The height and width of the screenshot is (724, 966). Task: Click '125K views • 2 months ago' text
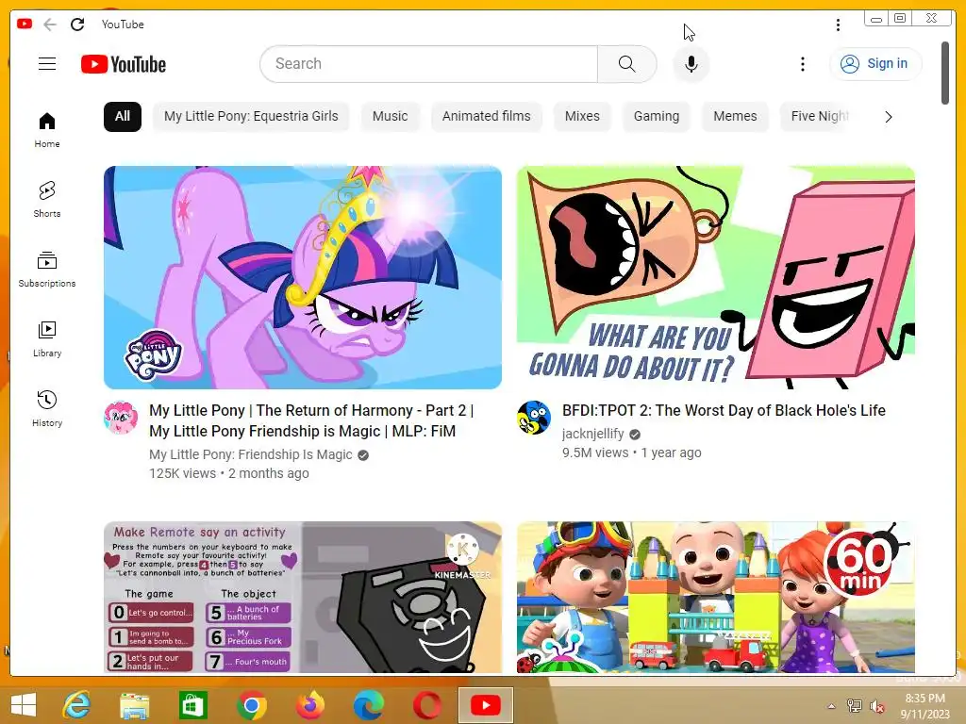229,473
